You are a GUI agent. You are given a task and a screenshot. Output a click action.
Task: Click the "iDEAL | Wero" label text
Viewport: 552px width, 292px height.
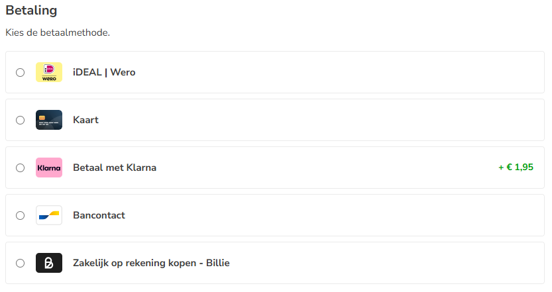pos(104,72)
